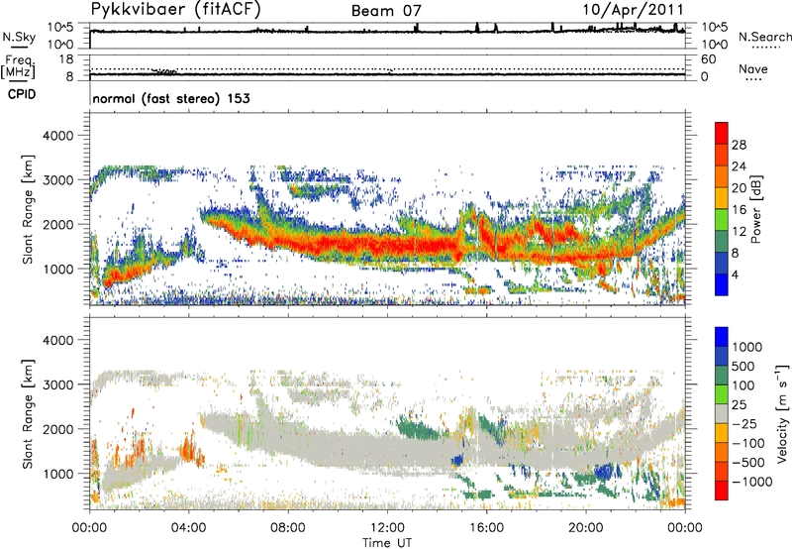Click the orange velocity streaks near 04:00 UT
The image size is (792, 549).
[189, 449]
